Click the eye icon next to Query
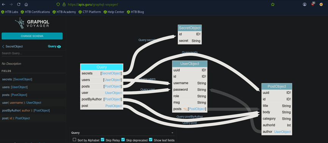Image resolution: width=328 pixels, height=143 pixels. pos(59,47)
